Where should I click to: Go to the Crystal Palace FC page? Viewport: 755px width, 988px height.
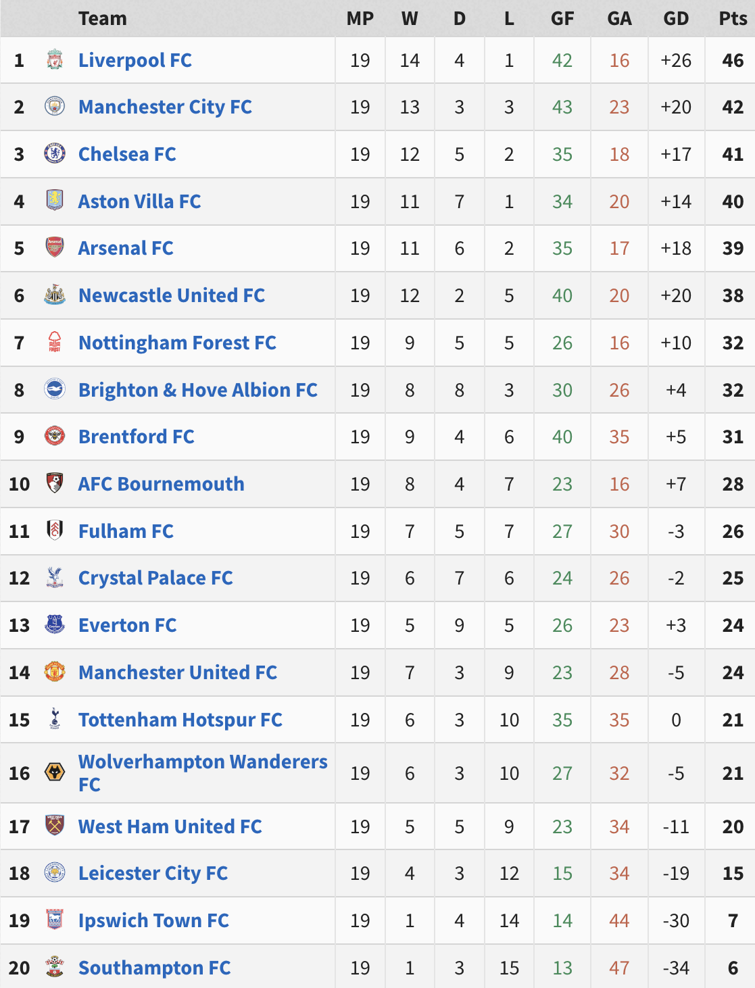pyautogui.click(x=155, y=578)
